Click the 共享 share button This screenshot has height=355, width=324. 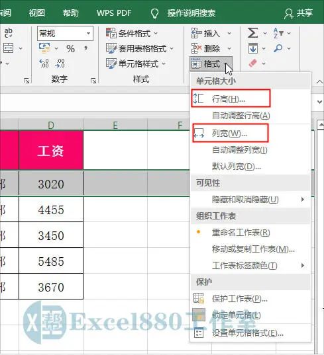tap(299, 13)
